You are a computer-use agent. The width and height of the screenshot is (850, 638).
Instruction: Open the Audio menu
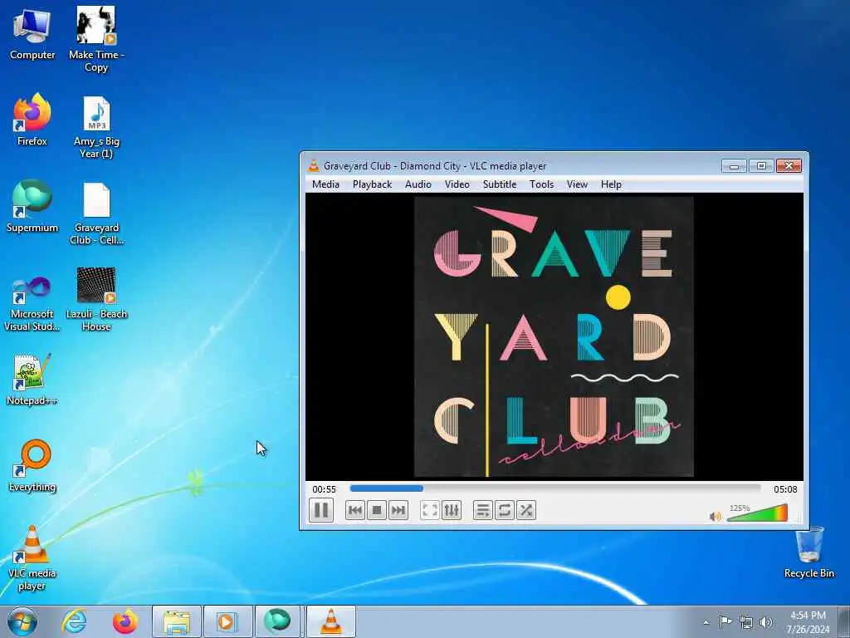[418, 184]
